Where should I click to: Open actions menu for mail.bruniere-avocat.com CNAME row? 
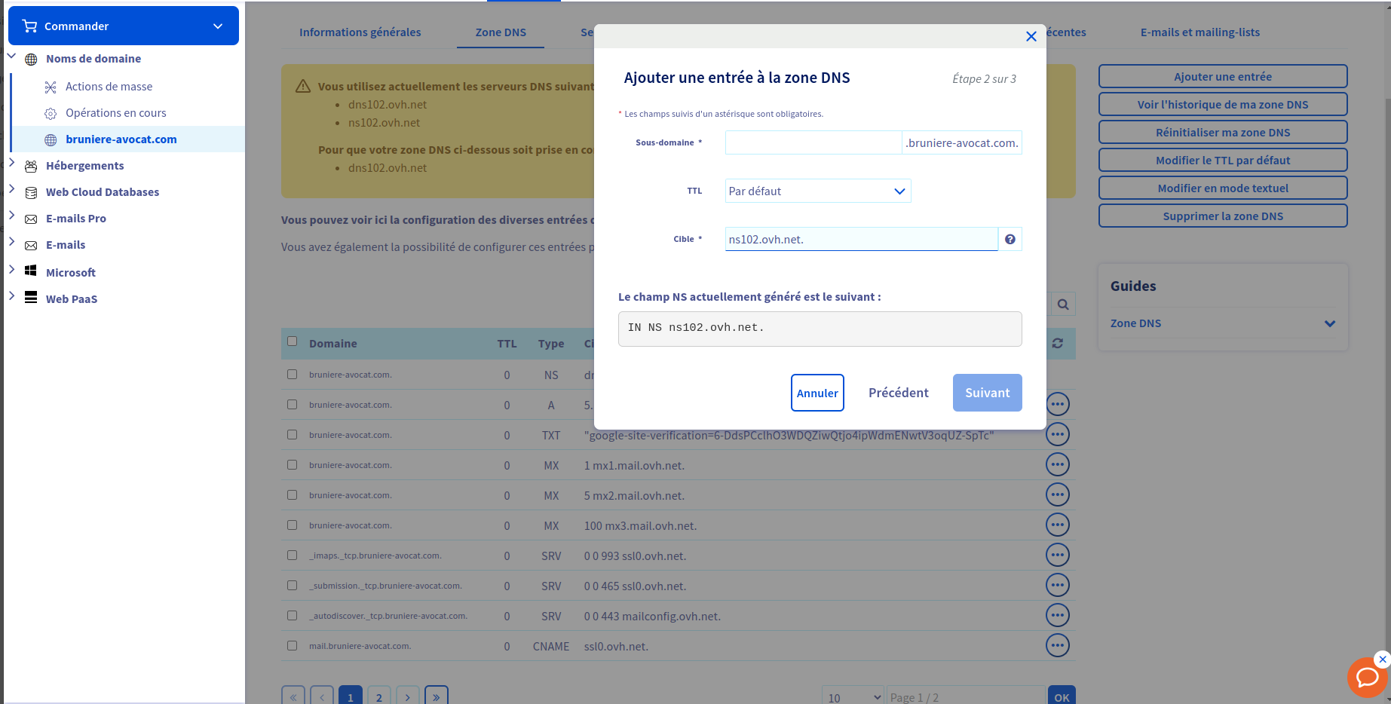point(1057,646)
